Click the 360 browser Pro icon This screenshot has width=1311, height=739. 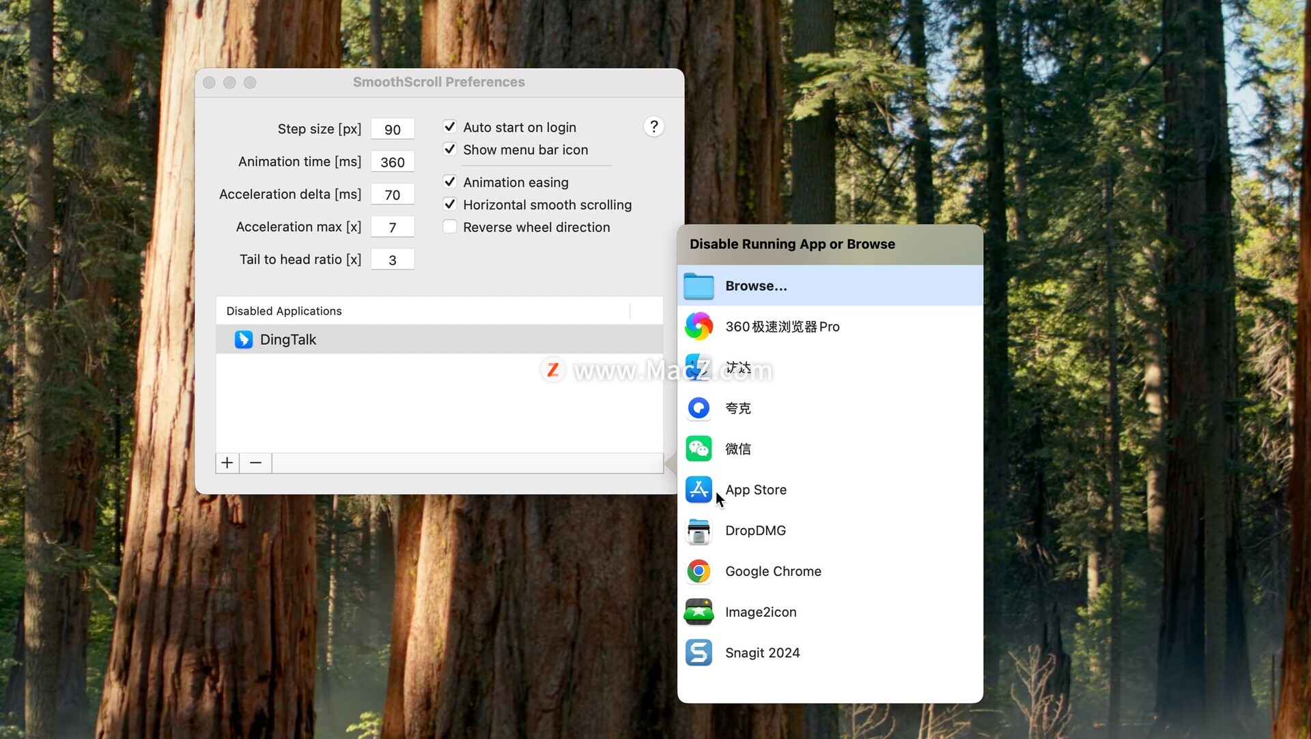699,326
